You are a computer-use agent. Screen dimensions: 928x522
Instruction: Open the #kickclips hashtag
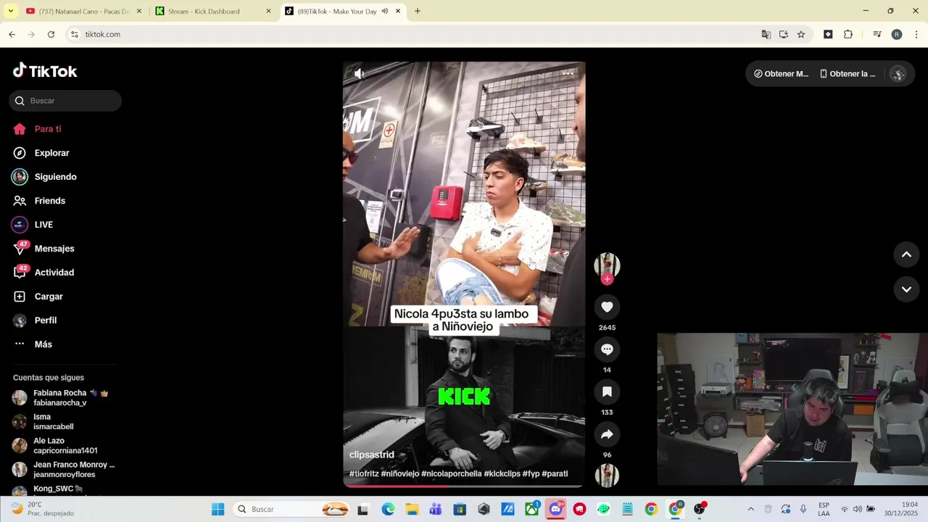point(502,473)
